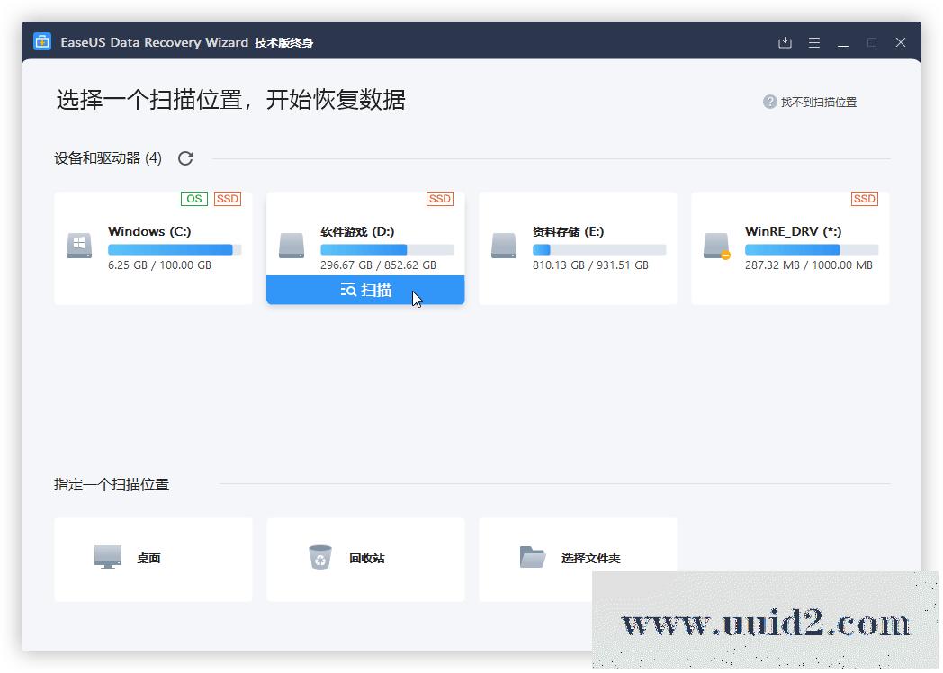943x673 pixels.
Task: Open the hamburger menu in title bar
Action: tap(814, 42)
